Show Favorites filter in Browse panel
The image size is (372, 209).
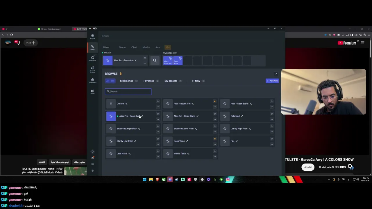point(151,81)
